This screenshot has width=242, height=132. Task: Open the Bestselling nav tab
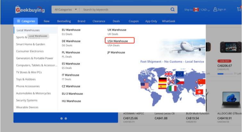[x=64, y=21]
